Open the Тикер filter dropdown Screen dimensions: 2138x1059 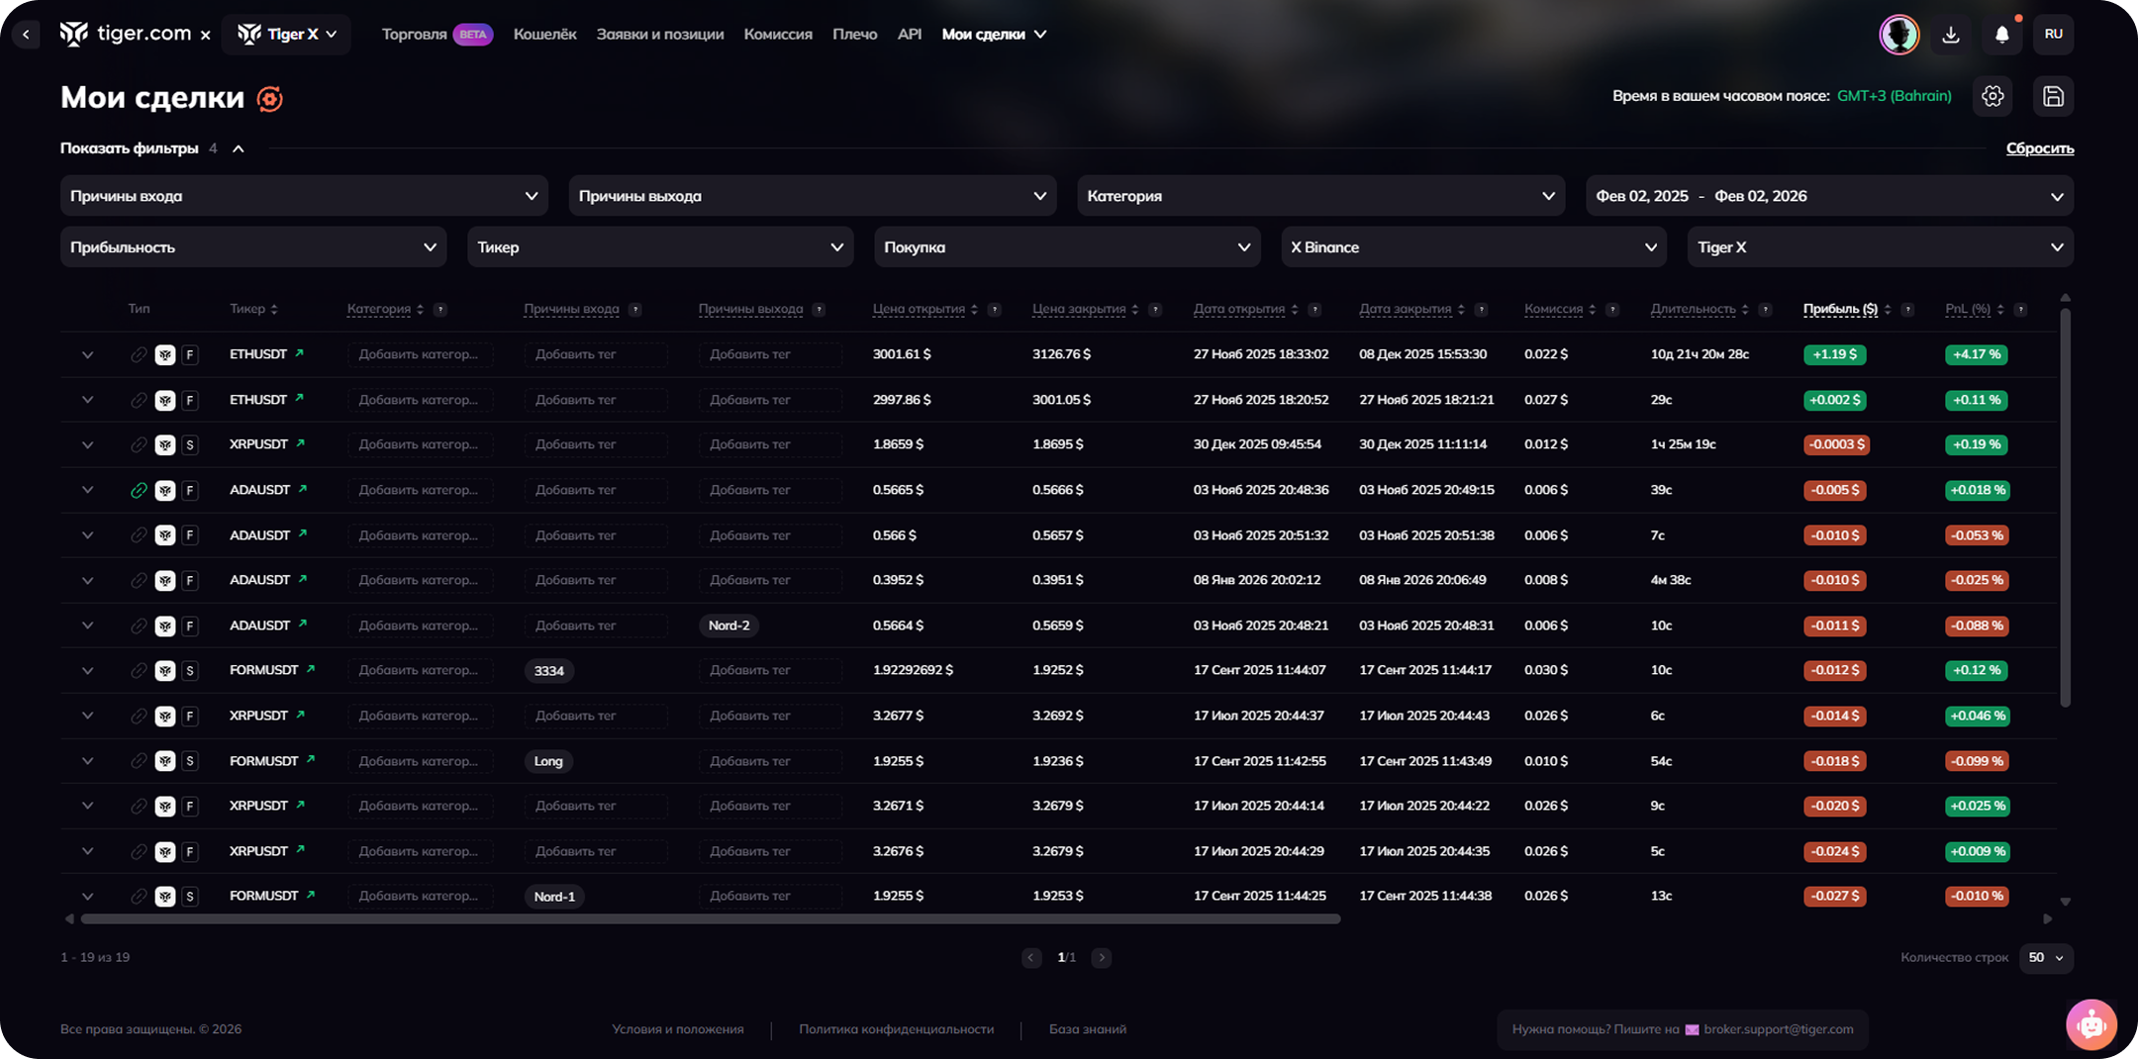pyautogui.click(x=659, y=247)
